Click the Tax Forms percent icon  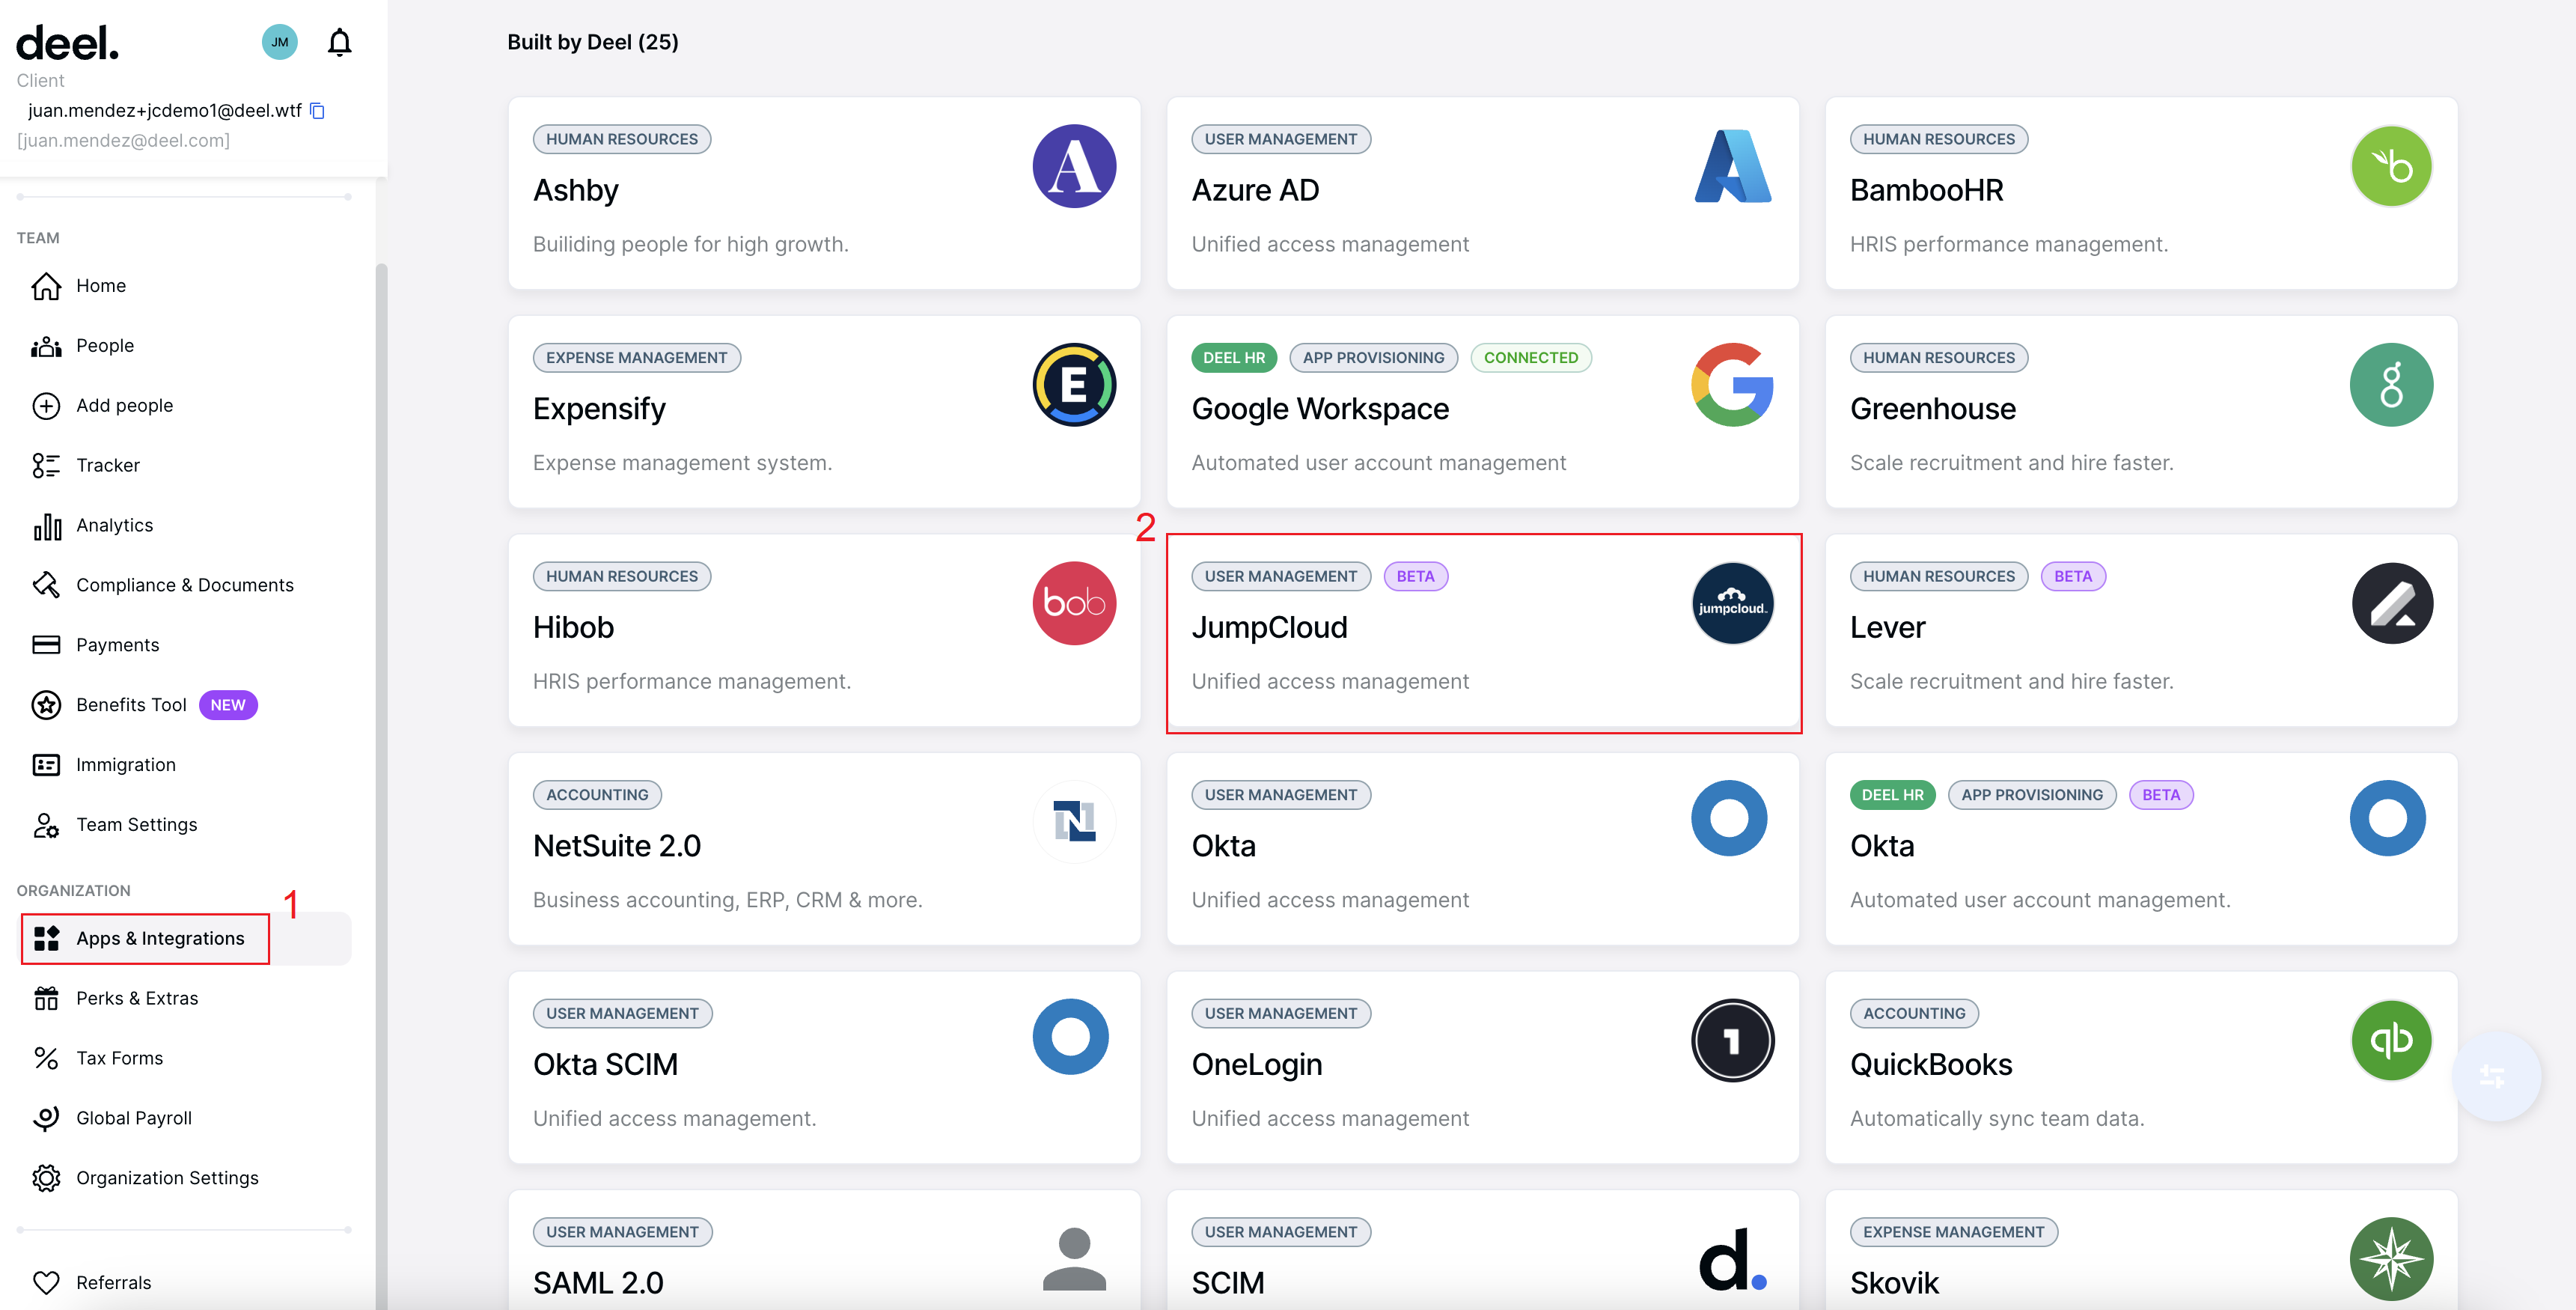pyautogui.click(x=46, y=1059)
